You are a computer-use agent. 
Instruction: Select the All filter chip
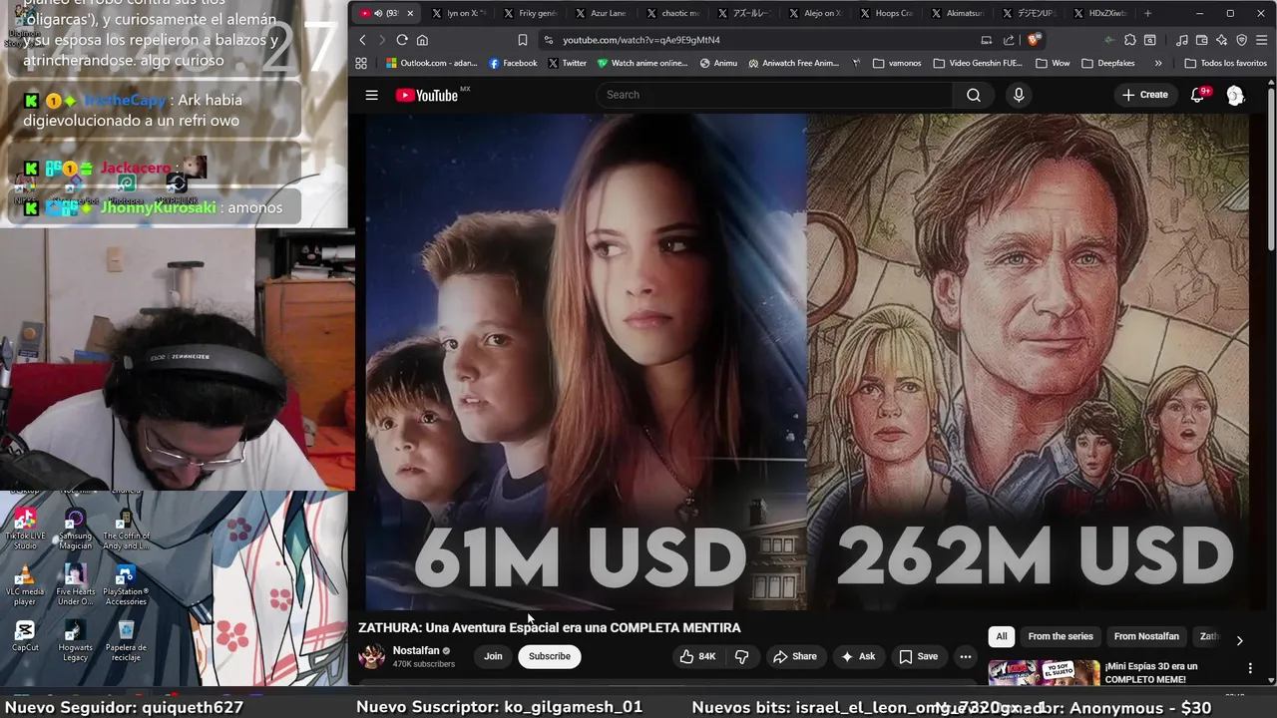point(1002,636)
